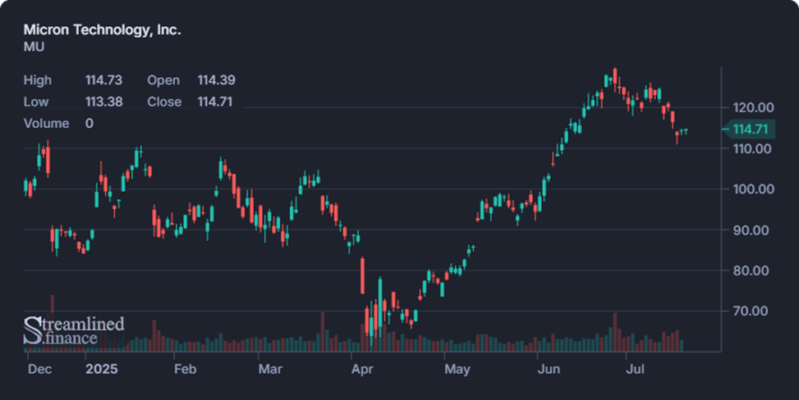The height and width of the screenshot is (400, 799).
Task: Click the 100.00 price axis label
Action: point(753,189)
